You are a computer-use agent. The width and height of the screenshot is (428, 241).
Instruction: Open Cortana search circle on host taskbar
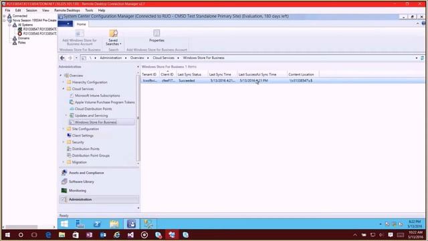21,235
